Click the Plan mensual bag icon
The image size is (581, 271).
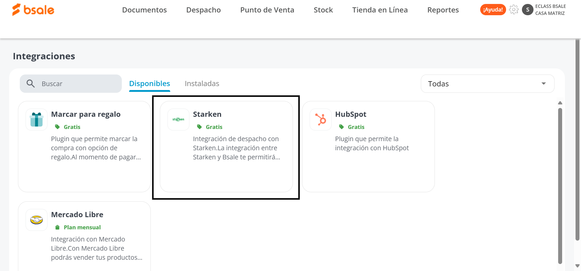point(57,227)
